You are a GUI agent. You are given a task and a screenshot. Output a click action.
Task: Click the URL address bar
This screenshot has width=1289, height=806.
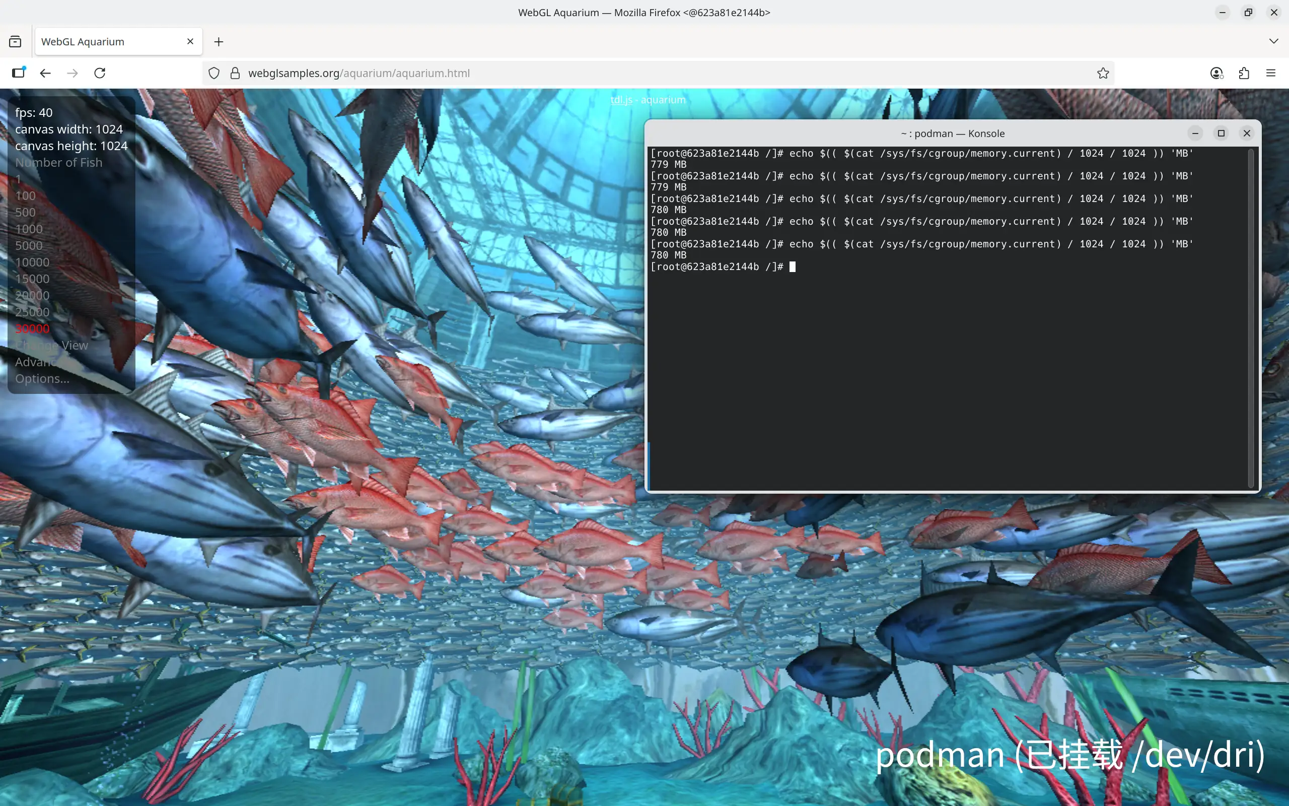tap(639, 73)
